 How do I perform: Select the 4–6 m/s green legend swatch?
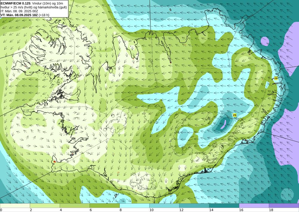pos(75,206)
